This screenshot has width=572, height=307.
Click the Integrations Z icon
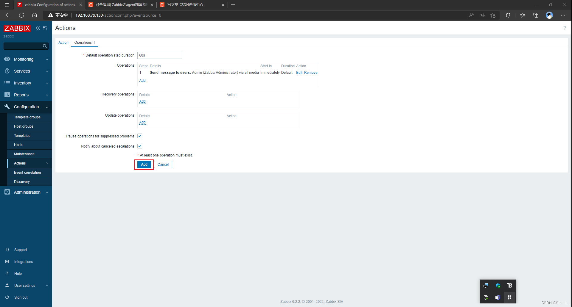click(x=7, y=262)
